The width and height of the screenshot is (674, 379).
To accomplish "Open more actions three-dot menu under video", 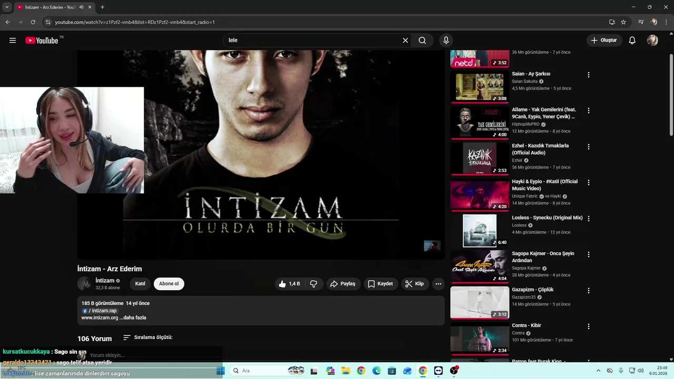I will (438, 284).
